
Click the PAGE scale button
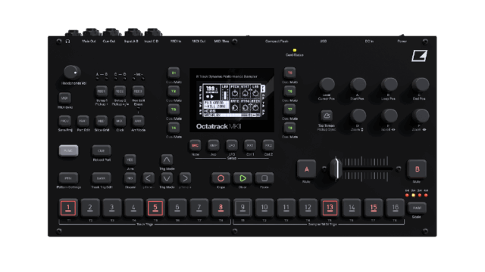[417, 209]
